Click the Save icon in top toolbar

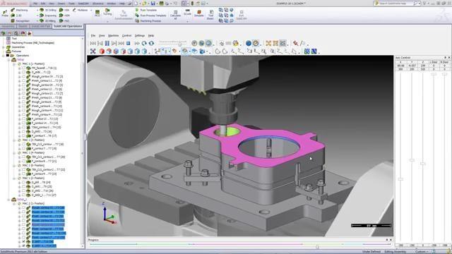153,4
